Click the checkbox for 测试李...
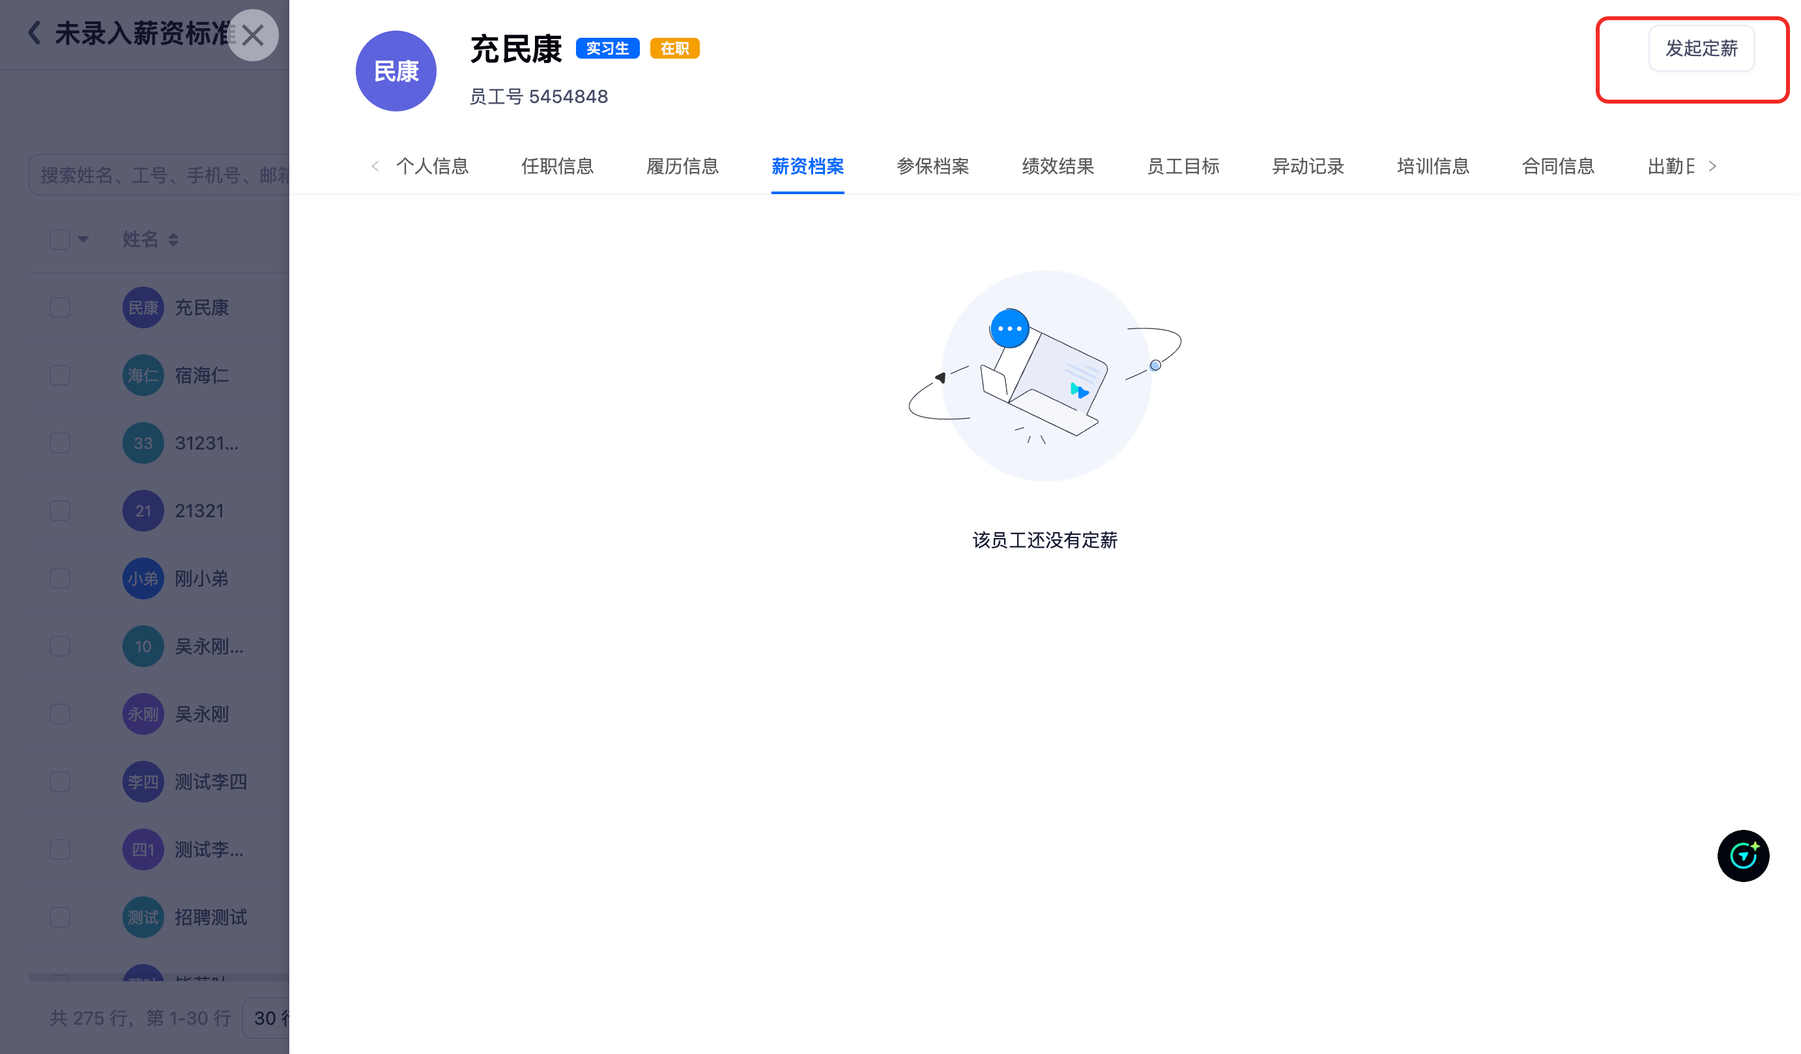The width and height of the screenshot is (1801, 1054). coord(60,849)
